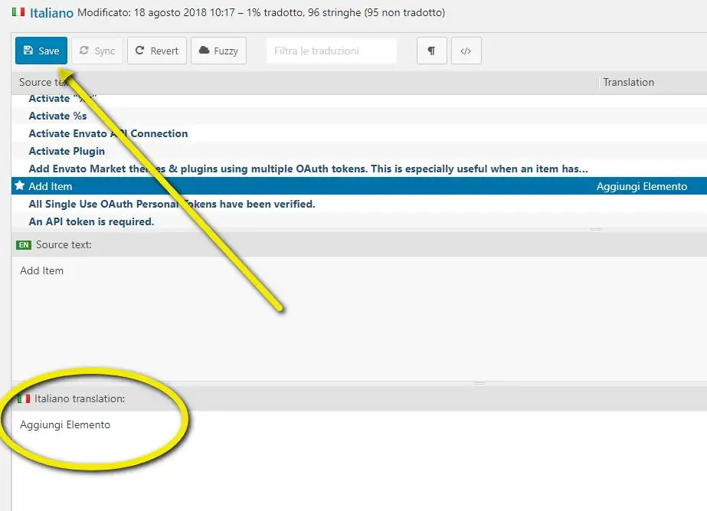The height and width of the screenshot is (511, 707).
Task: Click the disk icon on the Save button
Action: [28, 50]
